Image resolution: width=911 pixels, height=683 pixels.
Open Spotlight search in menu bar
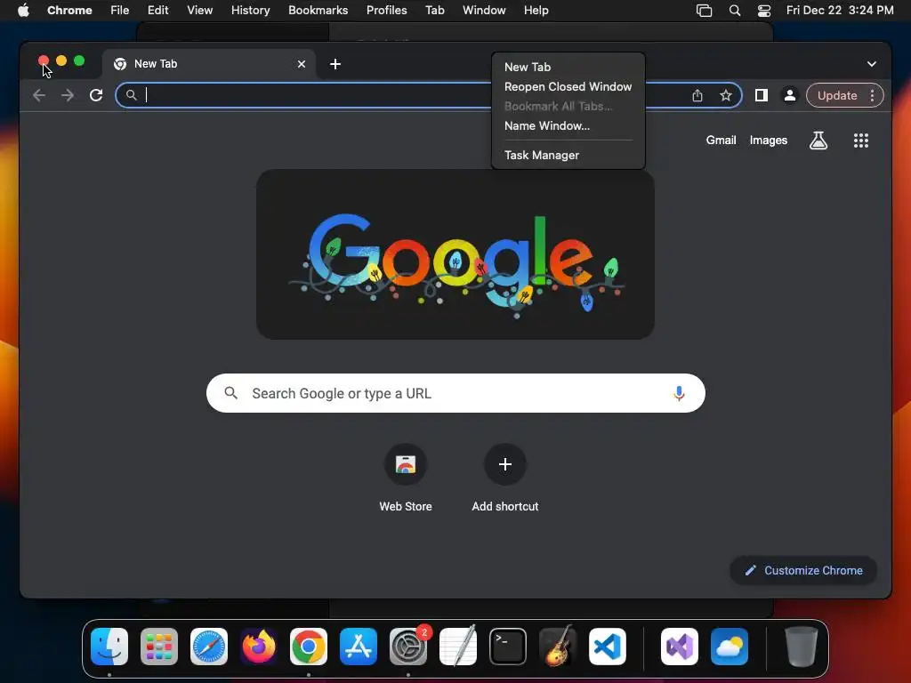[x=734, y=11]
